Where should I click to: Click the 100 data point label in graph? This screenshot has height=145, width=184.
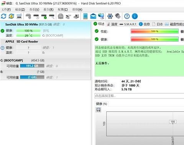pos(172,122)
